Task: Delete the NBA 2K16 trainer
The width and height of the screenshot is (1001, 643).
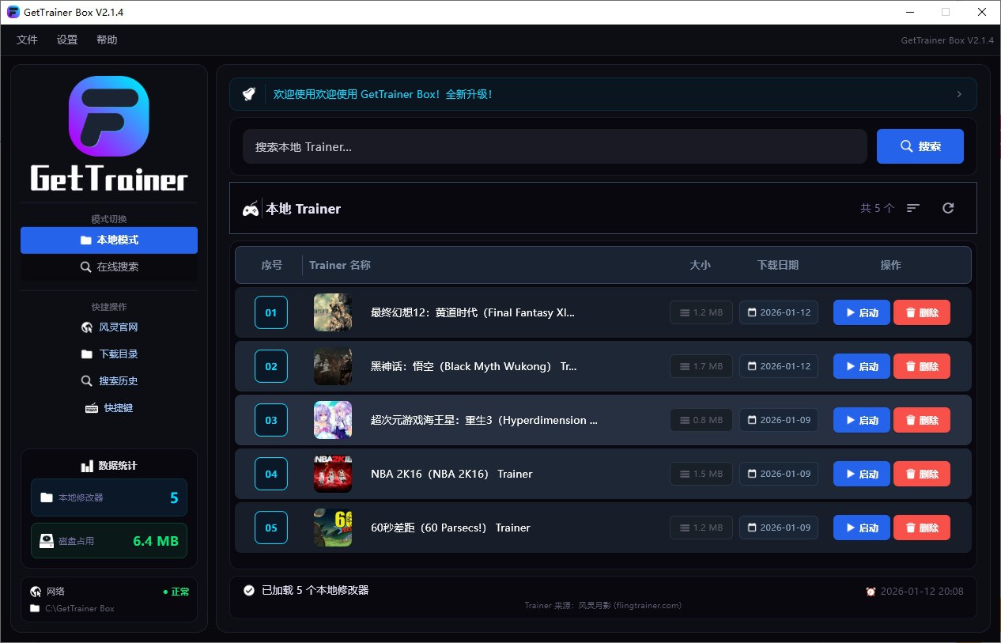Action: tap(921, 474)
